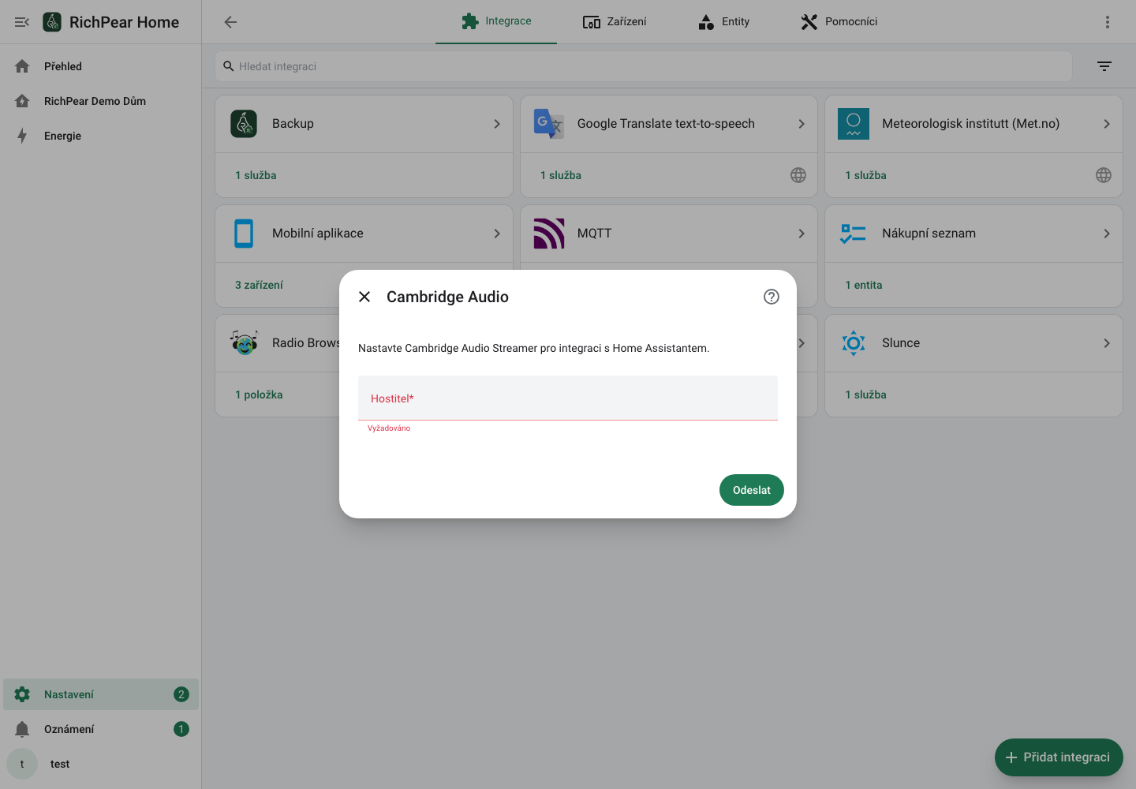
Task: Open Nastavení in the sidebar
Action: 101,694
